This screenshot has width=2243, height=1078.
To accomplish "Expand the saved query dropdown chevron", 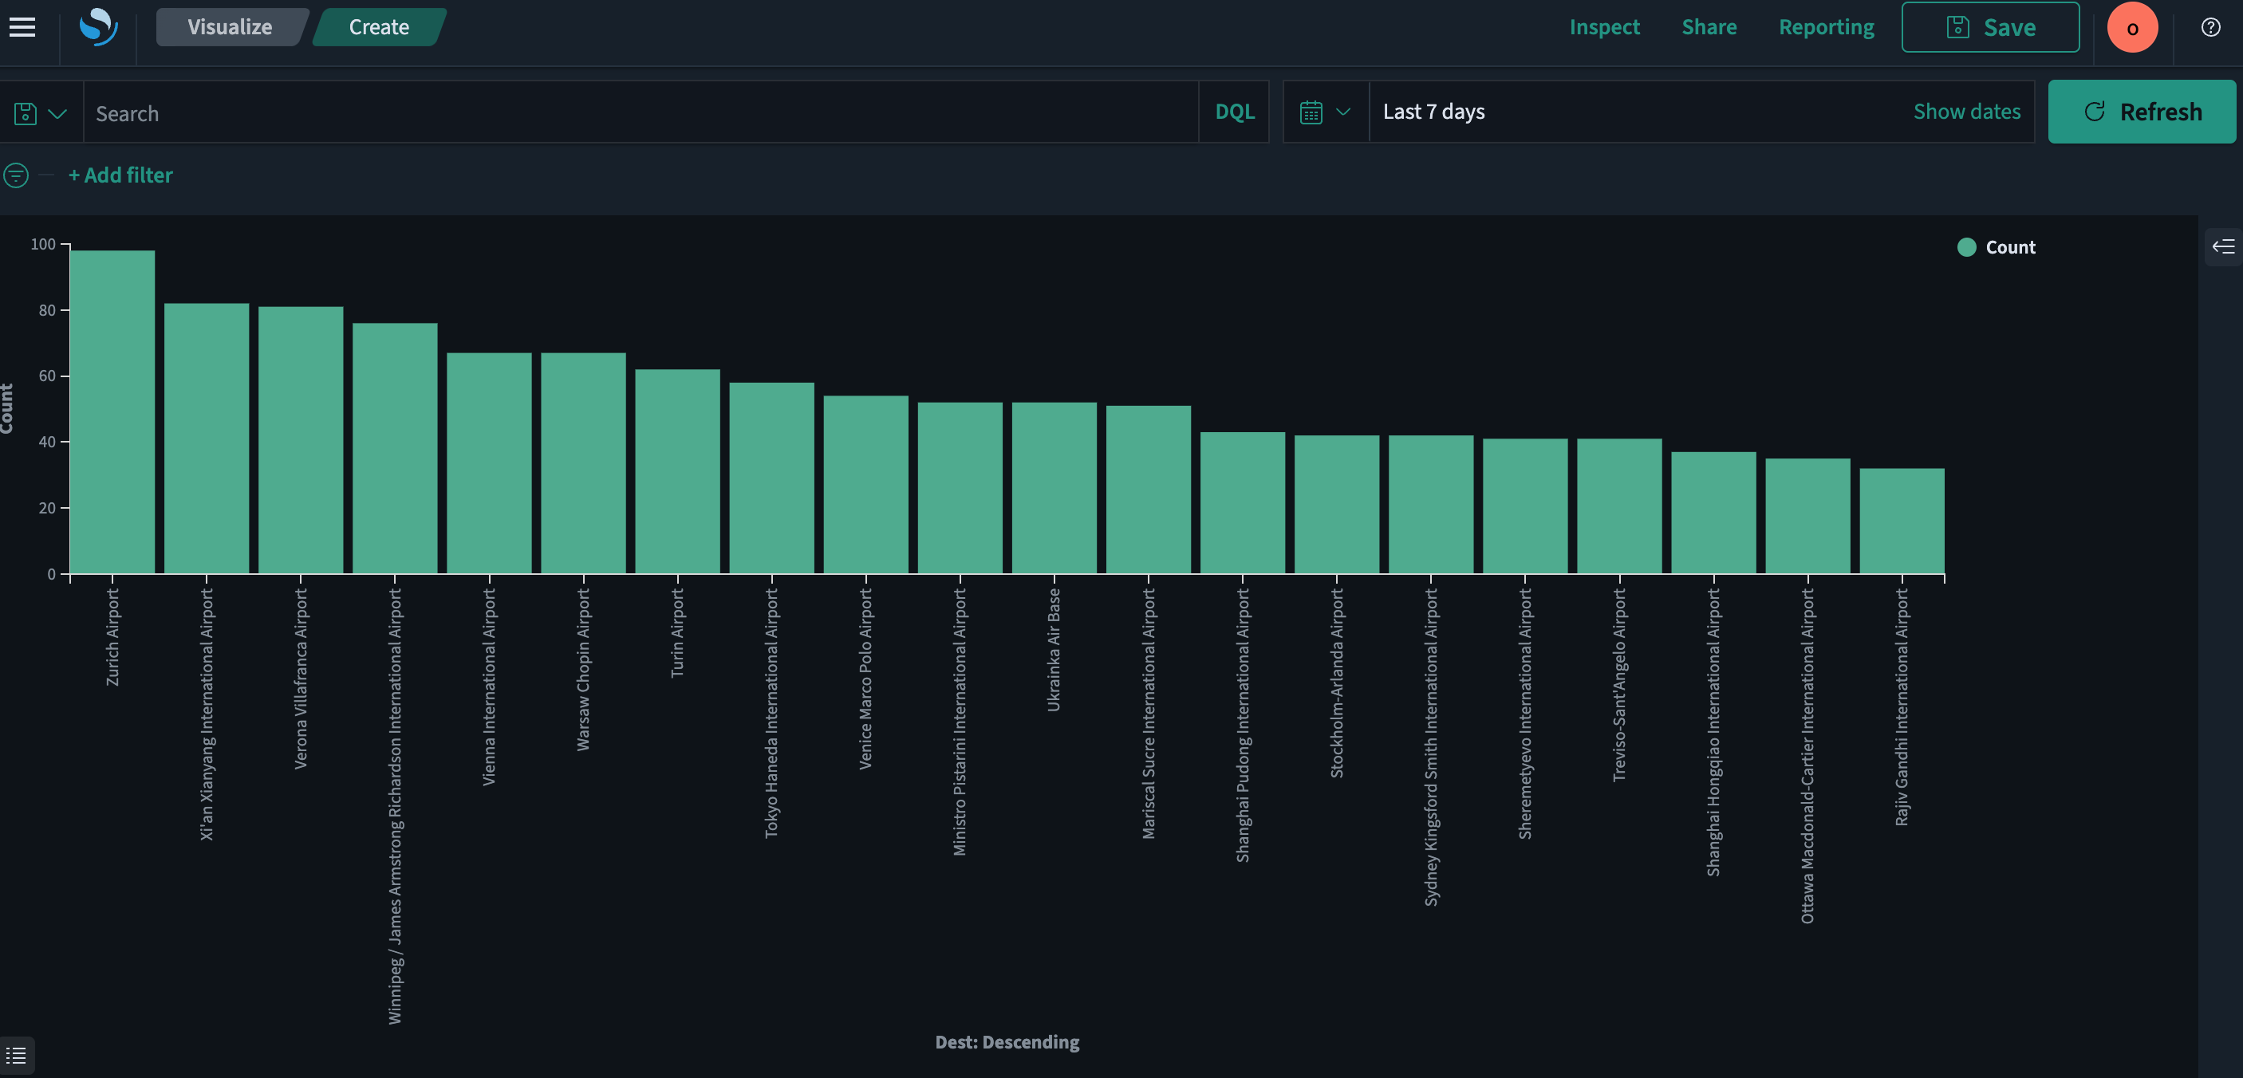I will click(58, 112).
